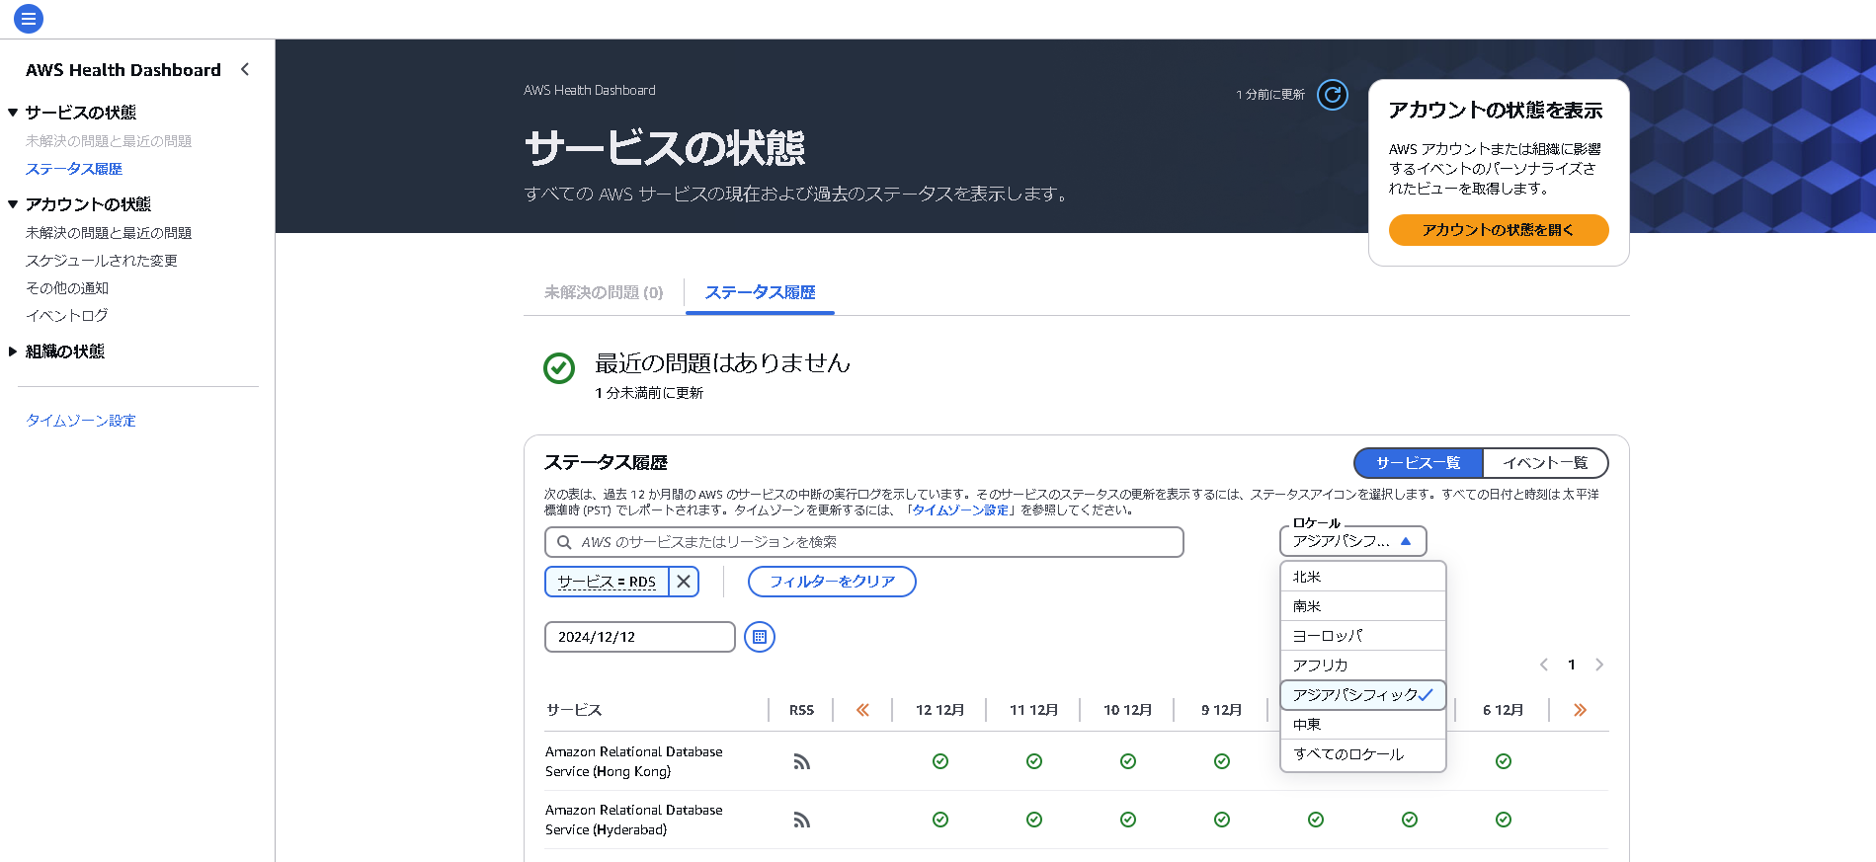
Task: Go to later dates with double-right arrow
Action: (x=1580, y=710)
